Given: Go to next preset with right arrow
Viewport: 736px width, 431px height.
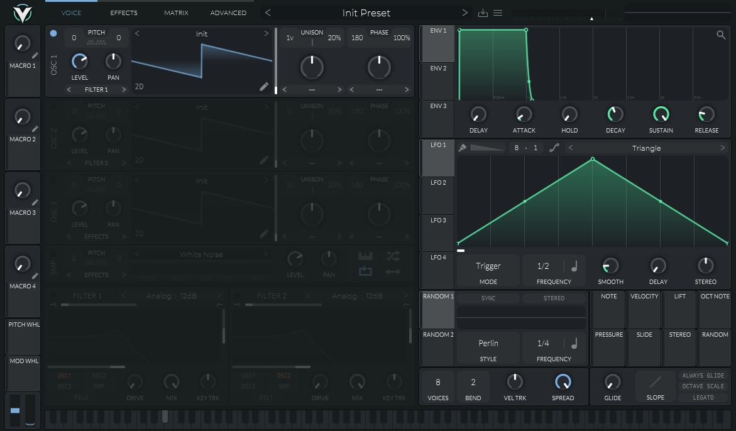Looking at the screenshot, I should point(464,13).
